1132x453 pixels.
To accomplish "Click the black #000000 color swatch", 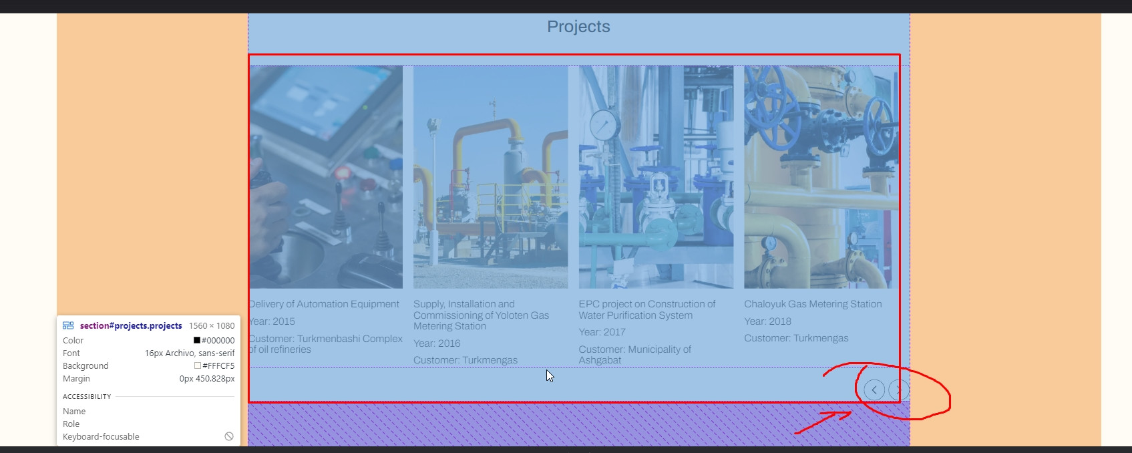I will coord(197,340).
